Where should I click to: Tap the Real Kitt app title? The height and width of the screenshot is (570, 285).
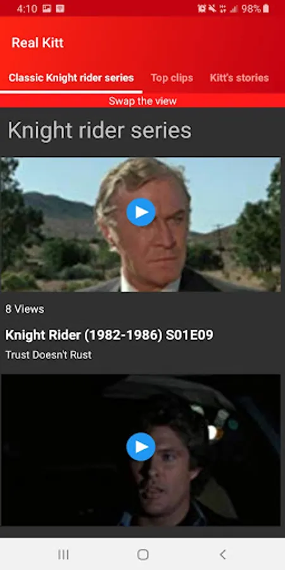[37, 43]
